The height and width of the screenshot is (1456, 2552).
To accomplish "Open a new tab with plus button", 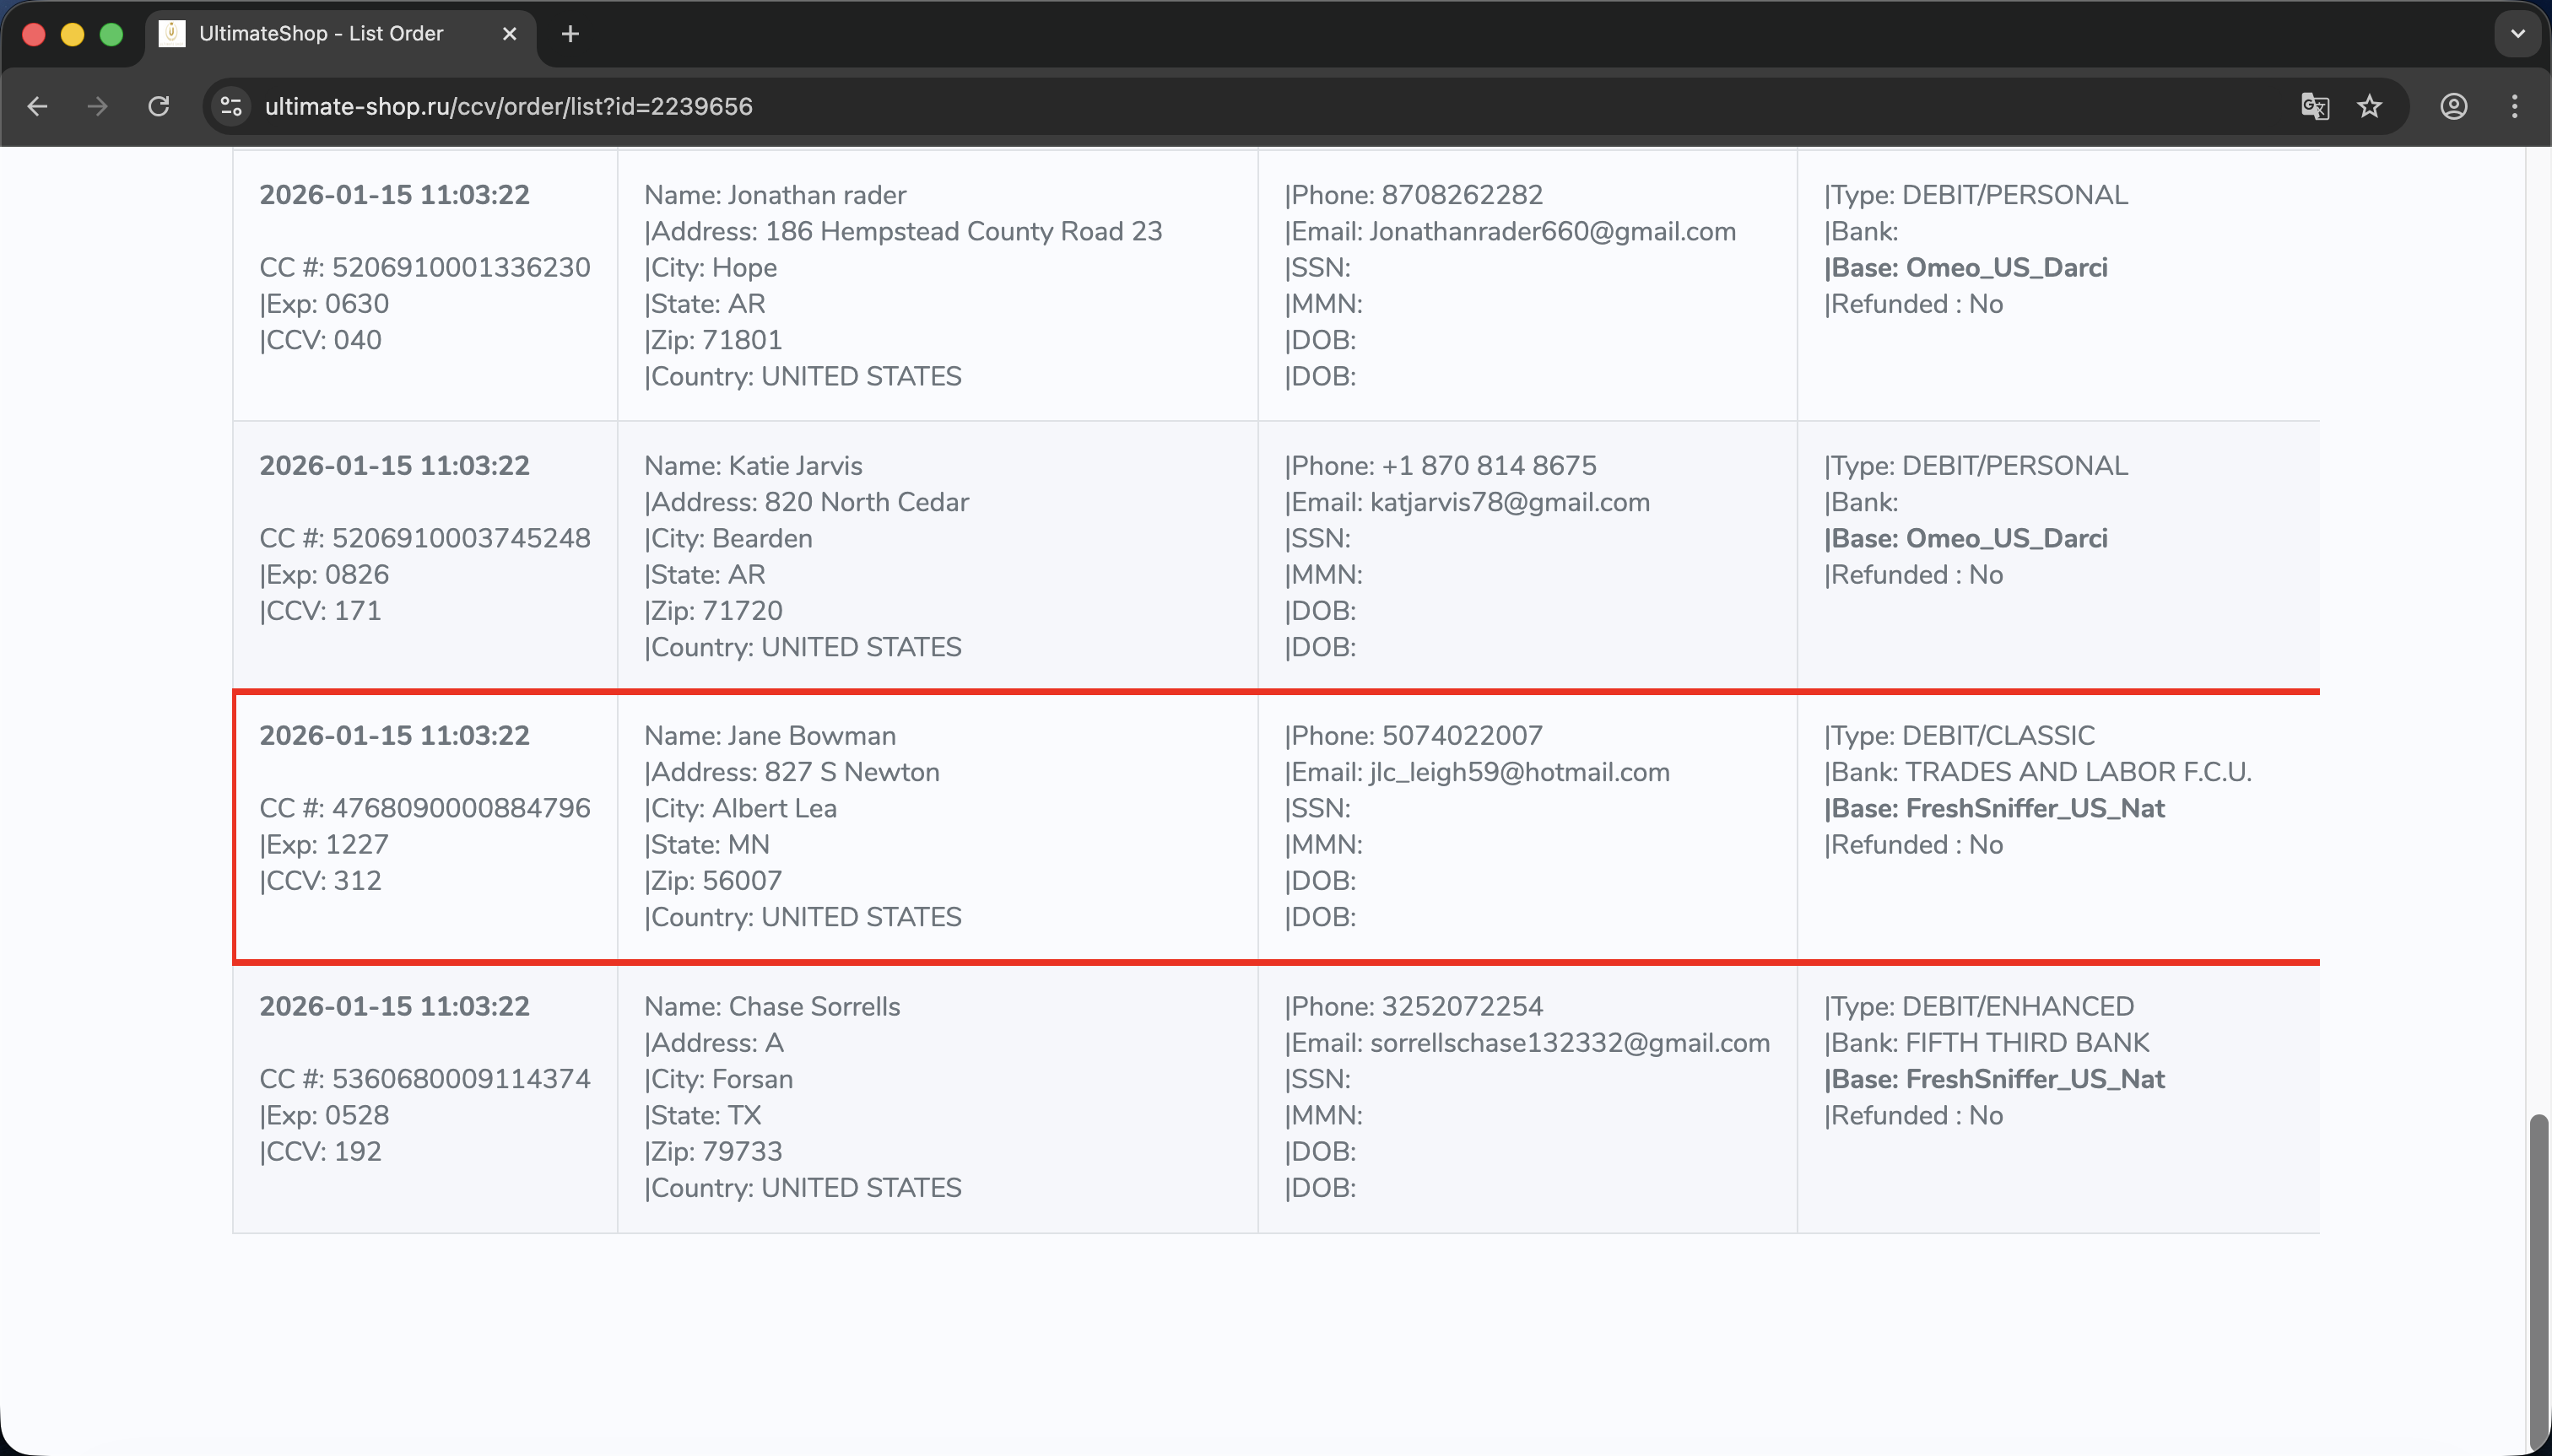I will point(570,34).
